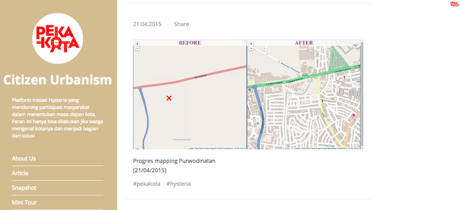Viewport: 460px width, 210px height.
Task: Click the round PEKA KOTA sidebar logo
Action: coord(57,38)
